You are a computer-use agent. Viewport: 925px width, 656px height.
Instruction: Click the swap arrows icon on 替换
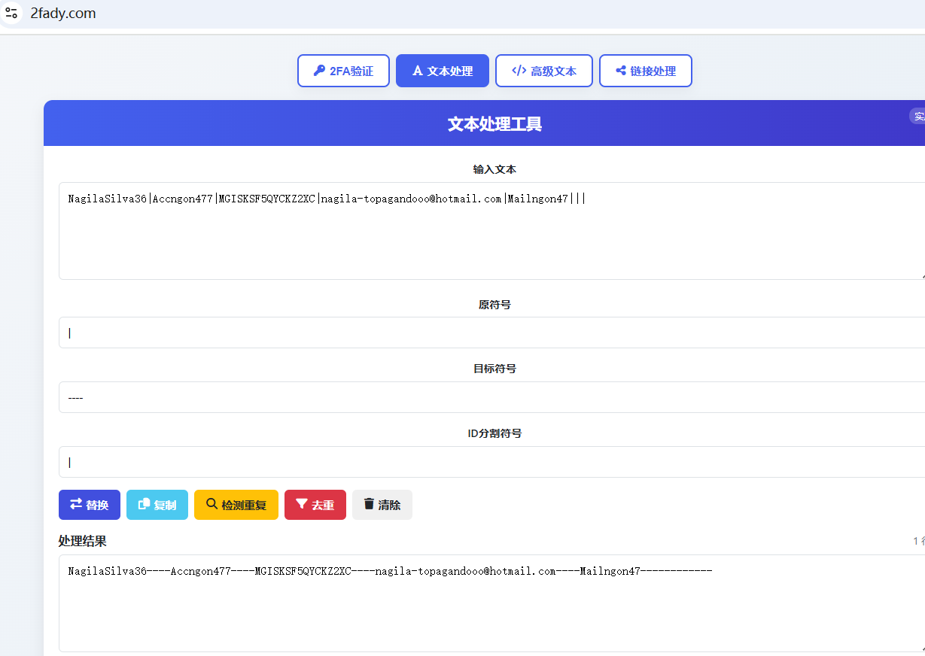pyautogui.click(x=76, y=504)
